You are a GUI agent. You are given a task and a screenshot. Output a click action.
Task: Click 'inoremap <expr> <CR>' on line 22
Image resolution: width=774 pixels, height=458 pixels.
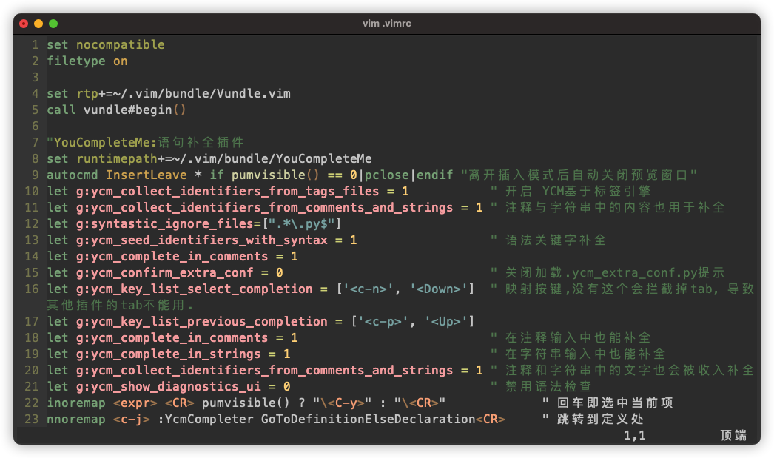[x=121, y=403]
